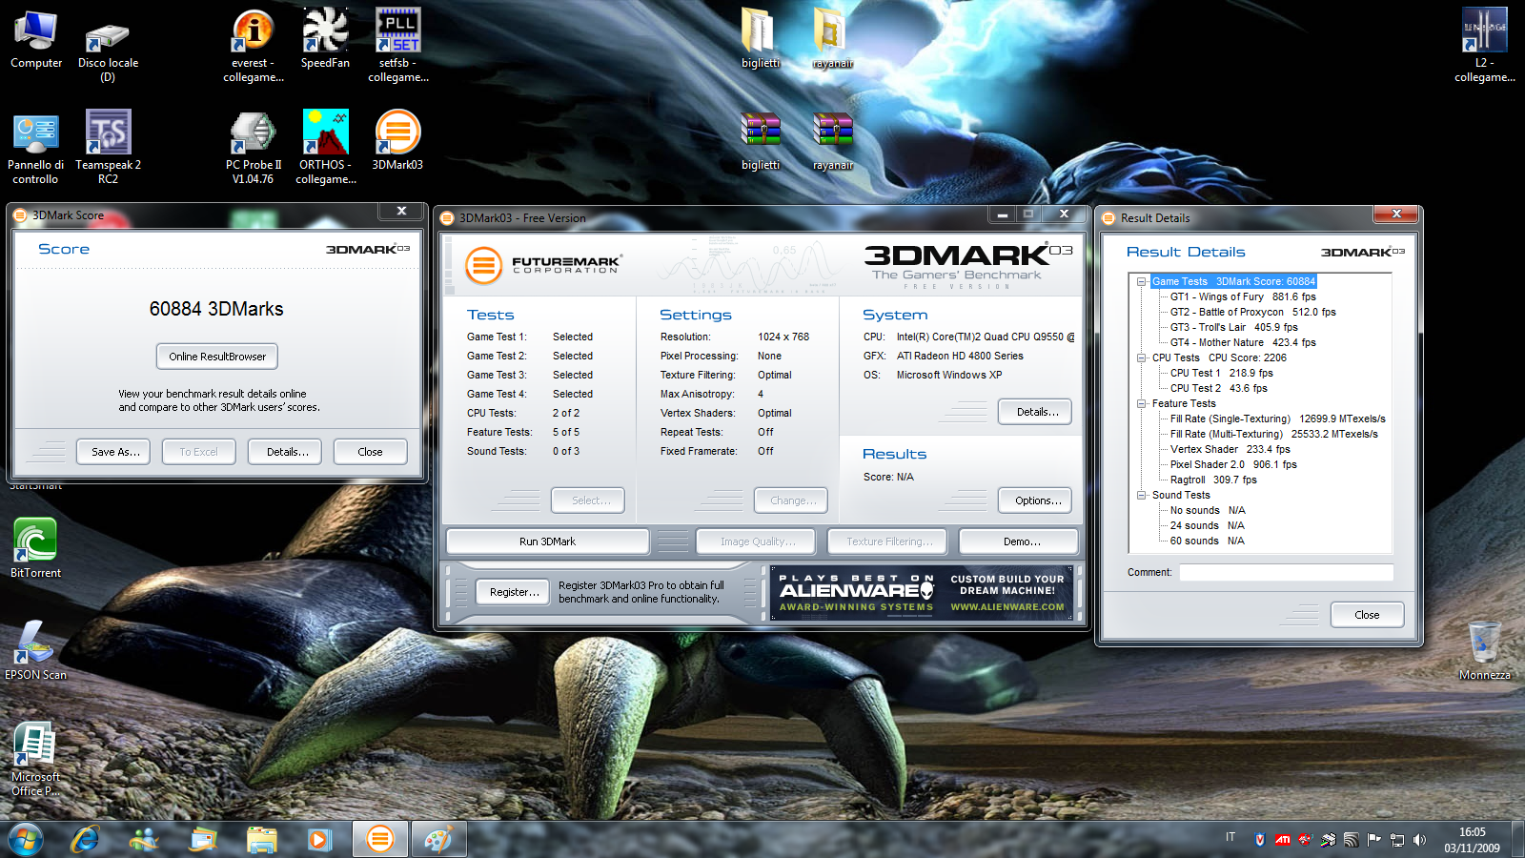Open Windows Live Messenger taskbar icon
This screenshot has height=858, width=1525.
point(145,839)
